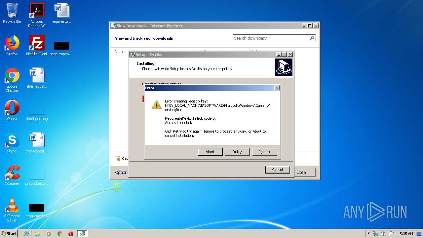
Task: Click the network icon in system tray
Action: pyautogui.click(x=376, y=234)
